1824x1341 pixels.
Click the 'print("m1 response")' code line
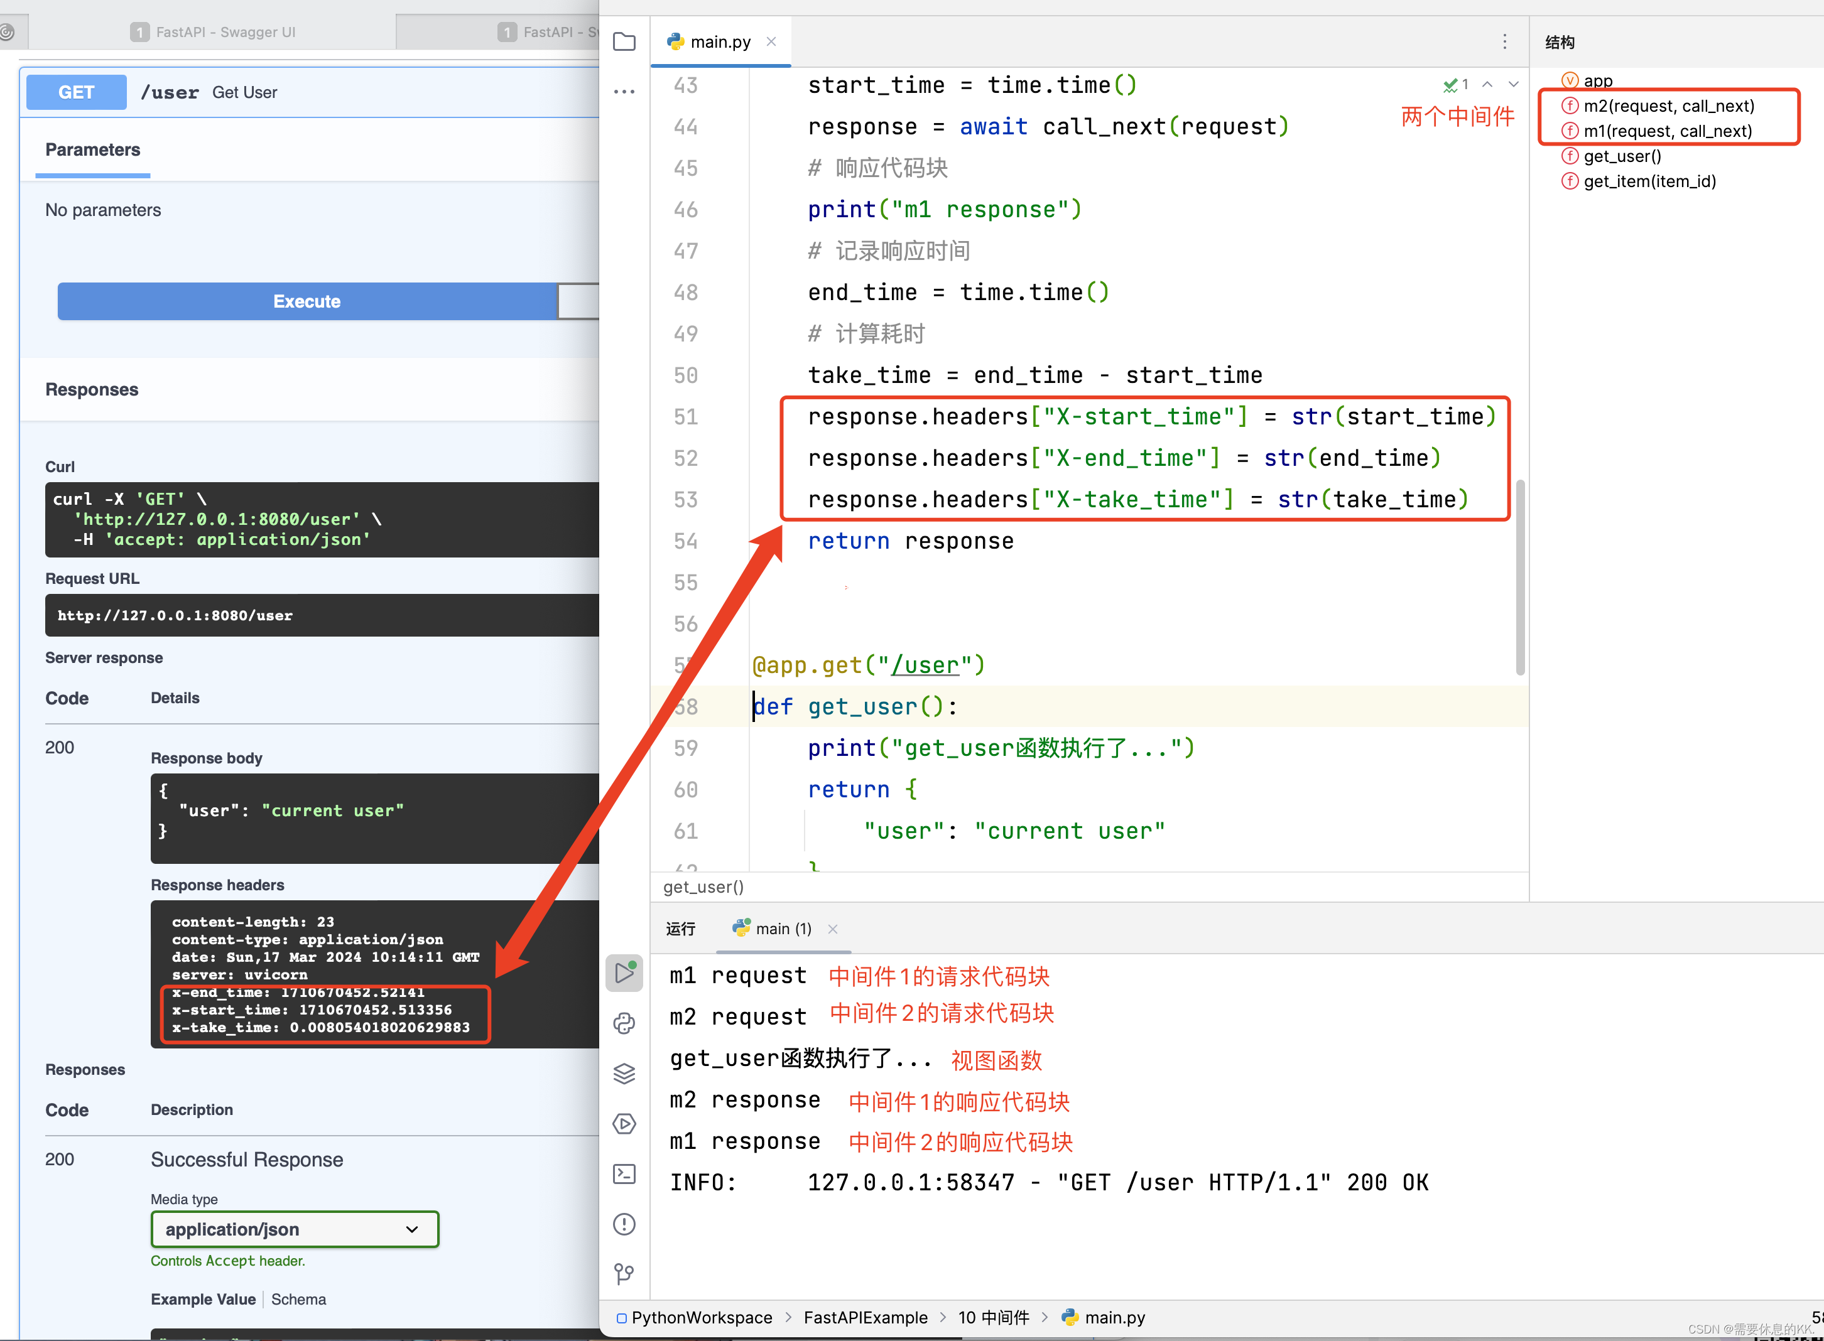click(945, 210)
